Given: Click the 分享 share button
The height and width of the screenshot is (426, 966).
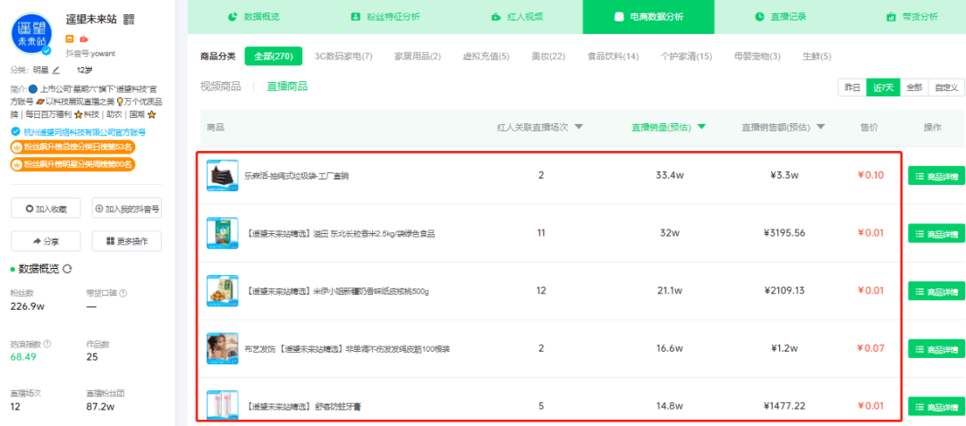Looking at the screenshot, I should coord(45,241).
